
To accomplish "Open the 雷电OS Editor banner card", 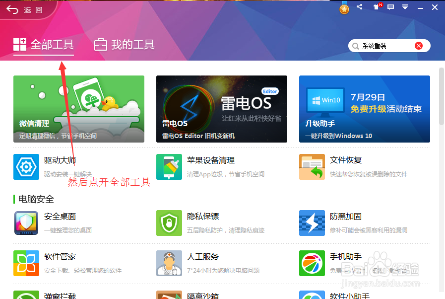I will 222,109.
